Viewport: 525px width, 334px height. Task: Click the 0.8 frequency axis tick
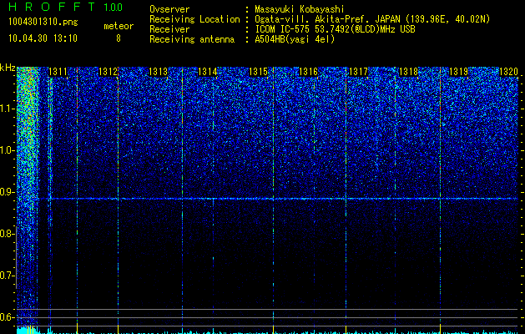pyautogui.click(x=8, y=234)
